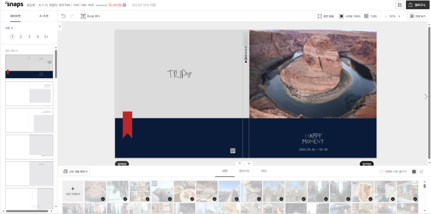
Task: Select date text 2023.01.26 ~ 02.10
Action: (313, 150)
